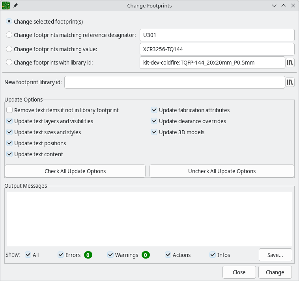Click the KiCad PCB app icon
The image size is (299, 281).
coord(6,6)
